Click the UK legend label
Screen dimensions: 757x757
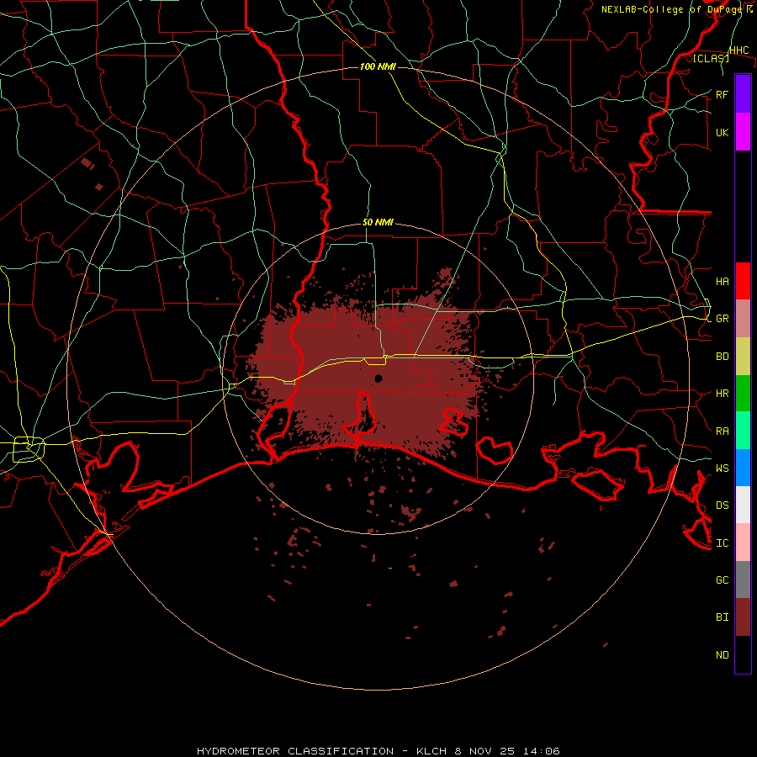tap(723, 132)
